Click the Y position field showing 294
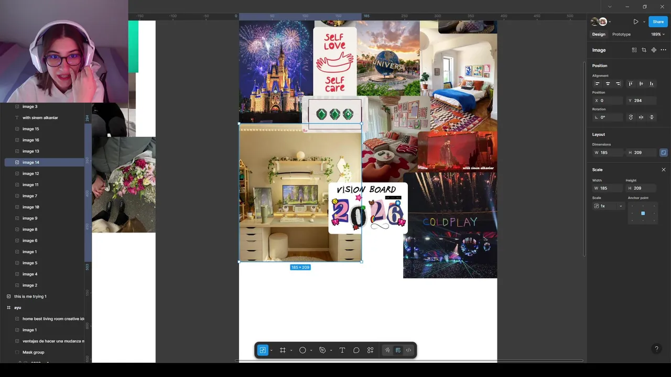Viewport: 671px width, 377px height. (x=642, y=101)
